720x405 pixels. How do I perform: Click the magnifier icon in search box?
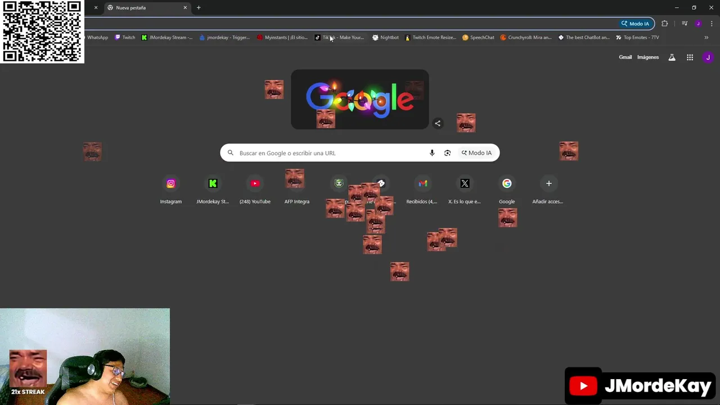[230, 153]
